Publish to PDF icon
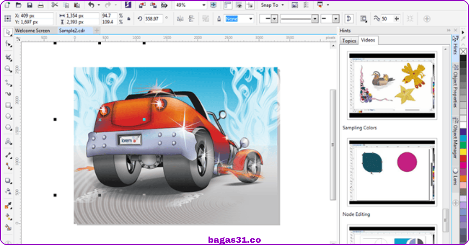 164,5
